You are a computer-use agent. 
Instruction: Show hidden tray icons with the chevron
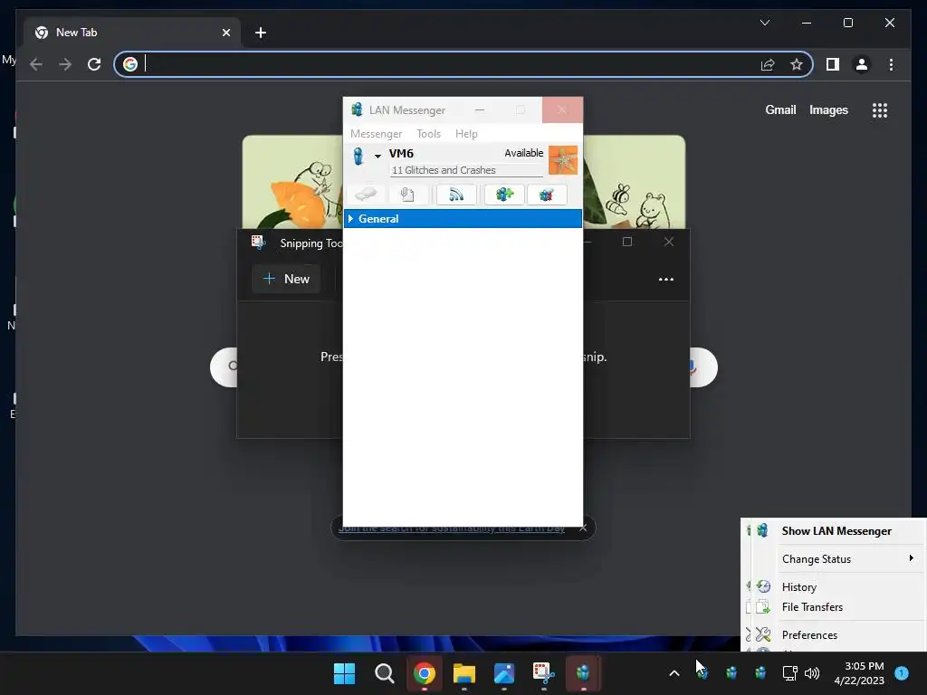click(x=674, y=673)
